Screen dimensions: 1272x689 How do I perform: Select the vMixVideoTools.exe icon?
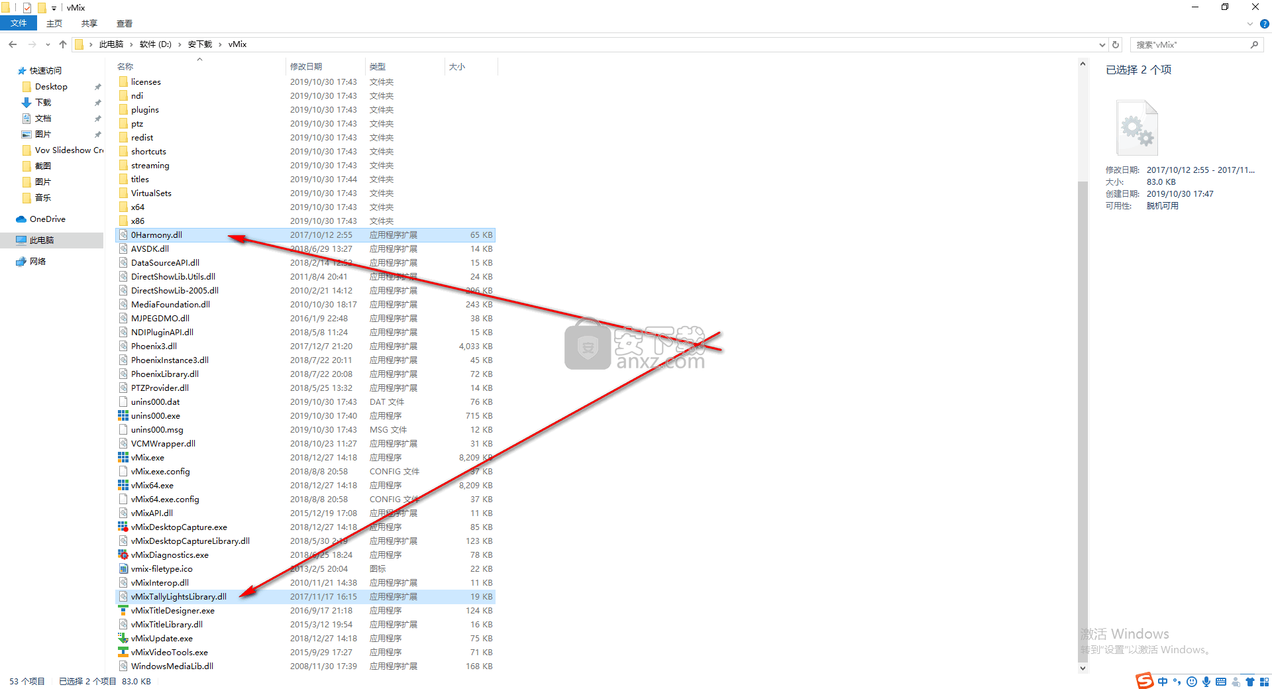123,653
